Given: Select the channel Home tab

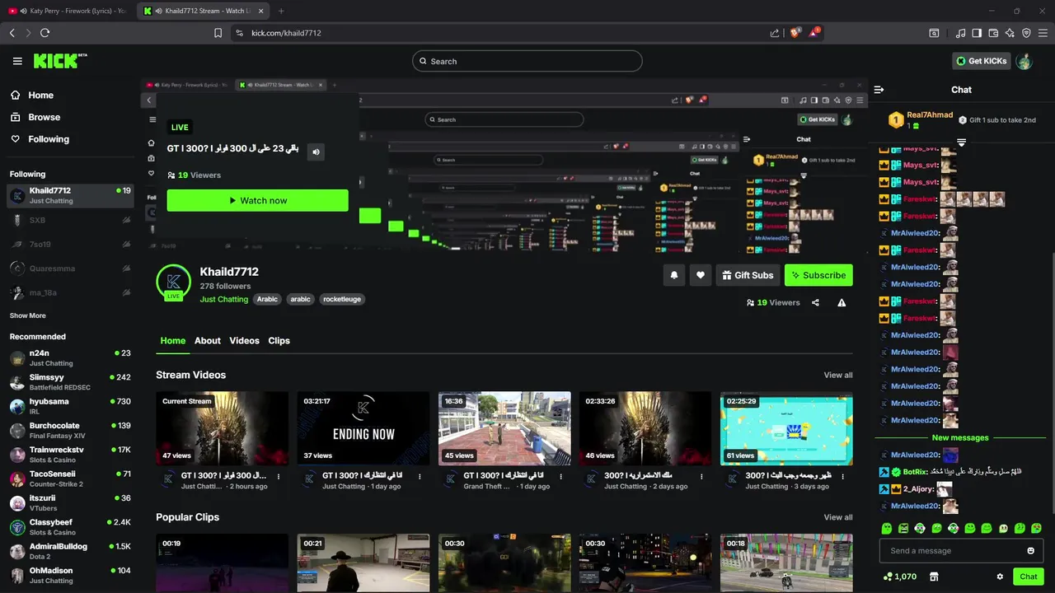Looking at the screenshot, I should click(x=173, y=340).
